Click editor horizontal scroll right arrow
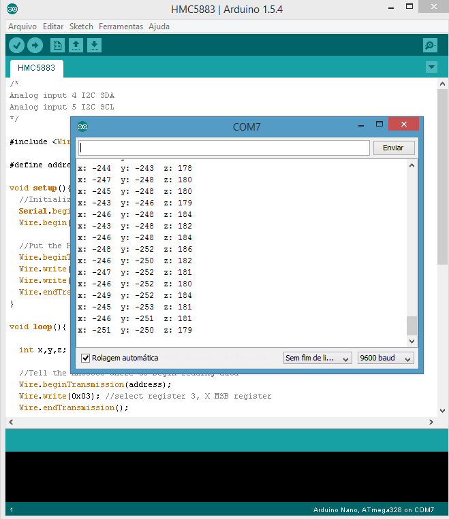 tap(431, 422)
